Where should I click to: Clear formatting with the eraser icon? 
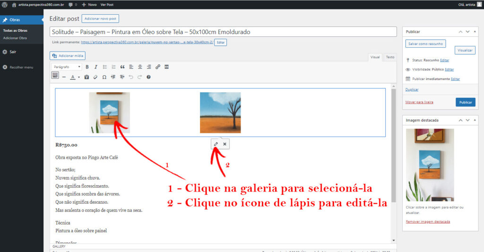[95, 77]
